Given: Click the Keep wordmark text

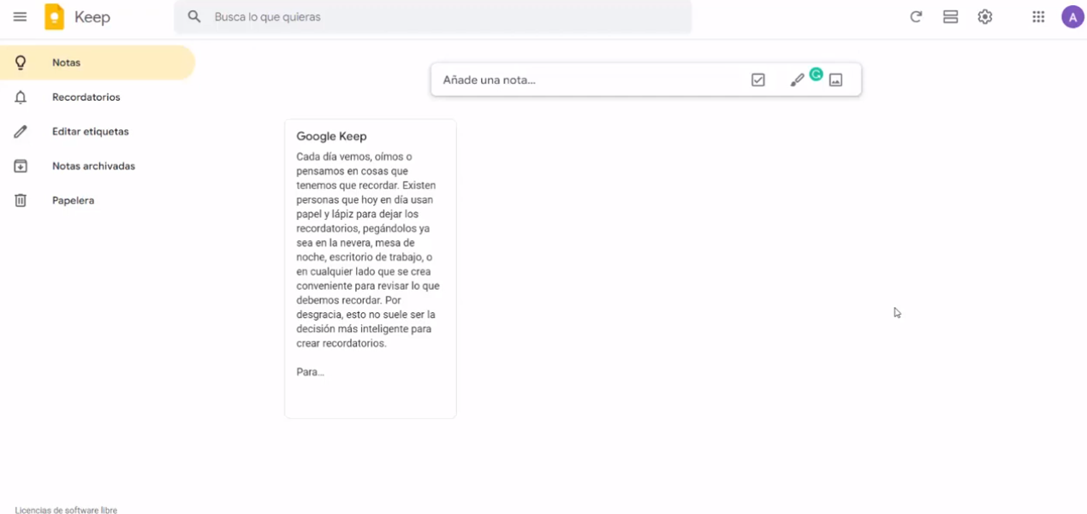Looking at the screenshot, I should [92, 17].
